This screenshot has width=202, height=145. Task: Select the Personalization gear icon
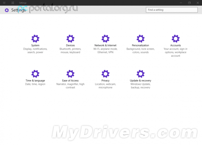[140, 39]
